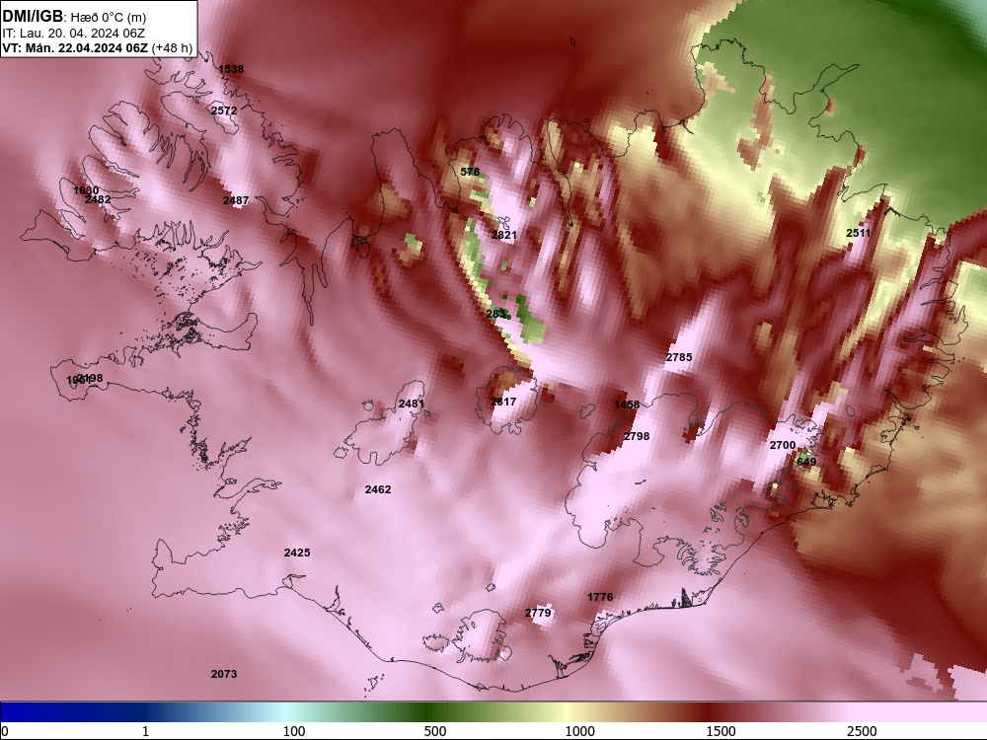Click the map value label 2700
The height and width of the screenshot is (740, 987).
(x=783, y=446)
